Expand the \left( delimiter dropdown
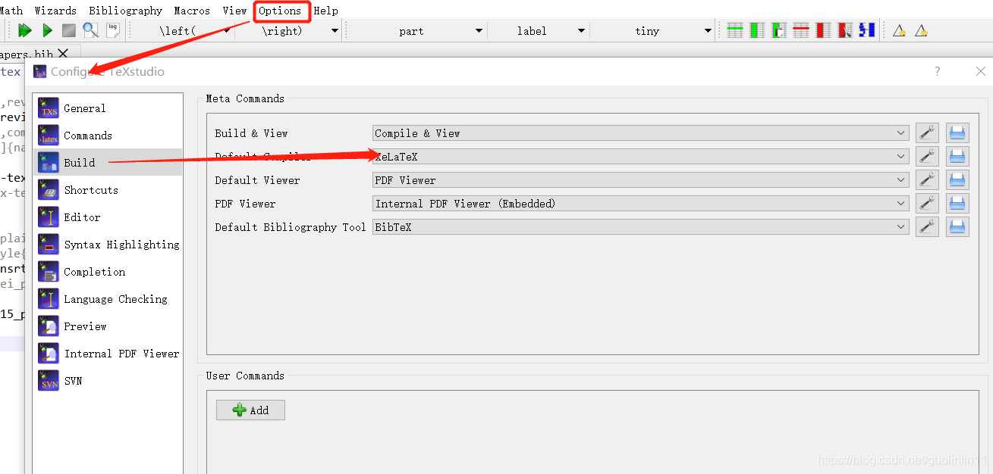Screen dimensions: 993x474 click(x=228, y=30)
